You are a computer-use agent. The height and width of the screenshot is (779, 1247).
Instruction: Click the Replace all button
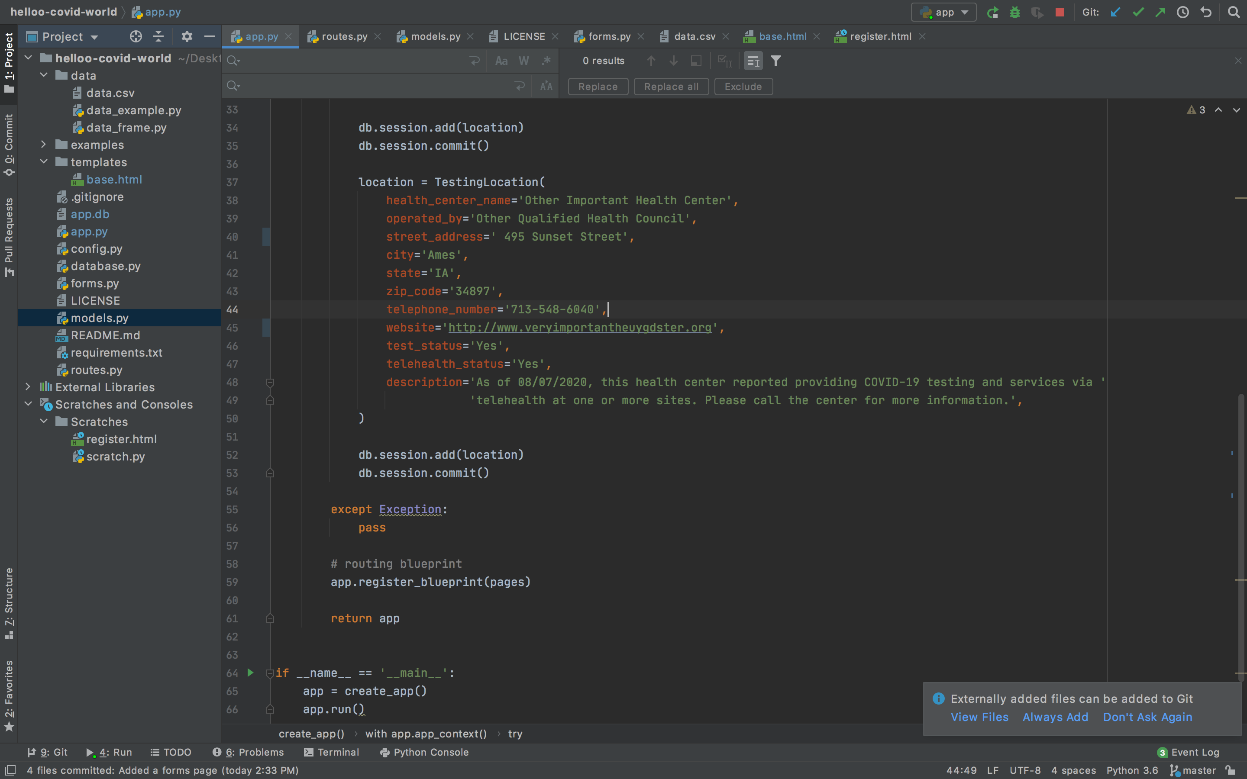671,87
